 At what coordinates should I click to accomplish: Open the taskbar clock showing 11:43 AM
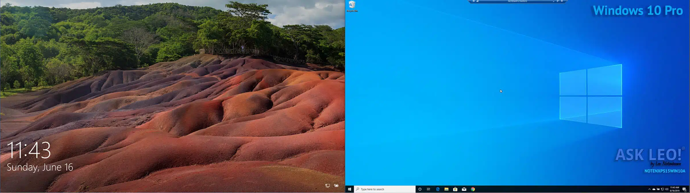click(674, 189)
